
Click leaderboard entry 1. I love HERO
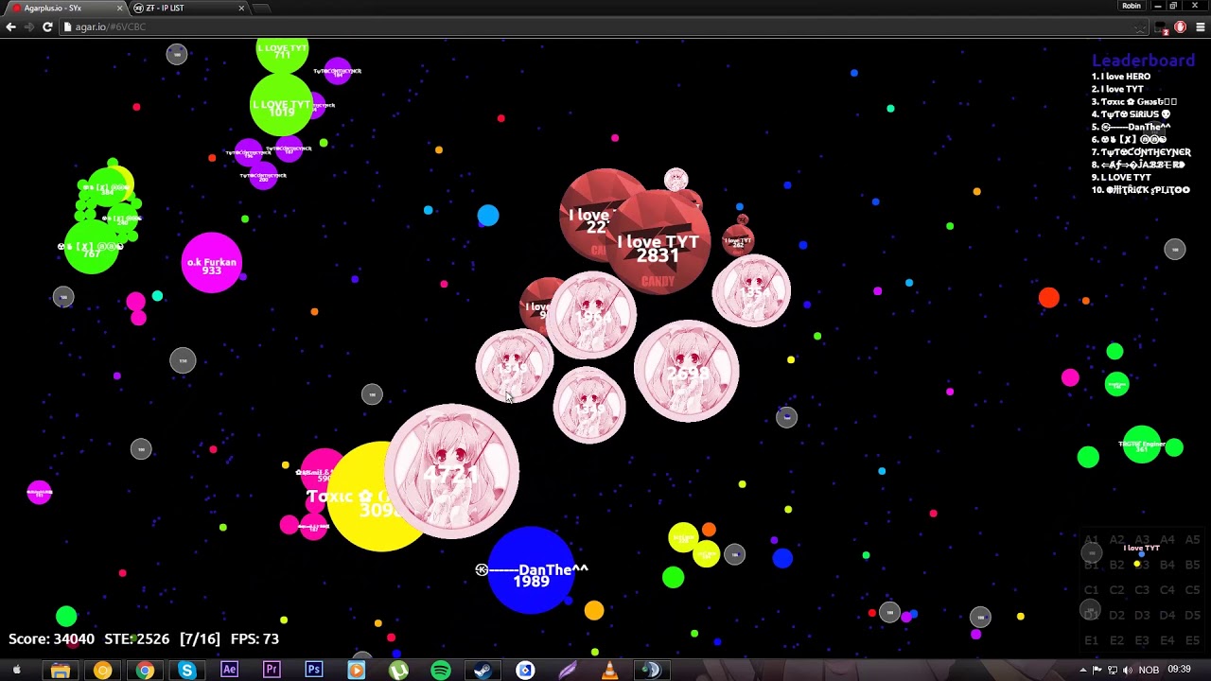point(1121,77)
